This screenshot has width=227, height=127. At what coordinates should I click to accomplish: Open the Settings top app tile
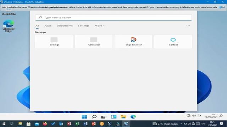(x=54, y=42)
